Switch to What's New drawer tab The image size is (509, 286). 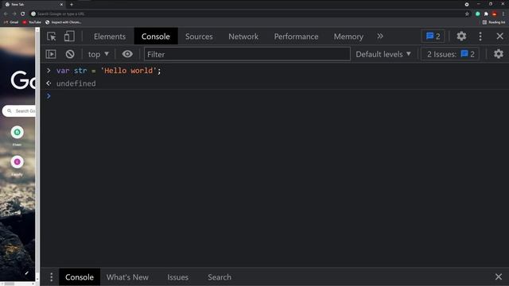pyautogui.click(x=127, y=277)
